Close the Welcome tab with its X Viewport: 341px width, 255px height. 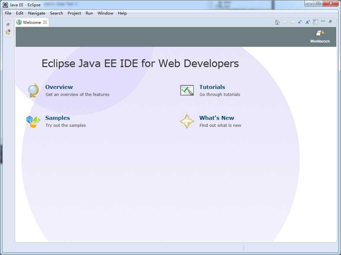click(x=45, y=22)
